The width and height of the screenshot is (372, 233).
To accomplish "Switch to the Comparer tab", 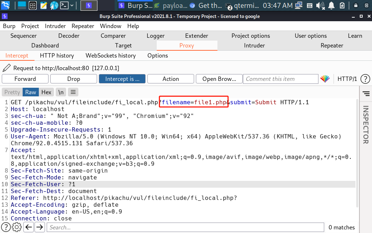I will (113, 36).
